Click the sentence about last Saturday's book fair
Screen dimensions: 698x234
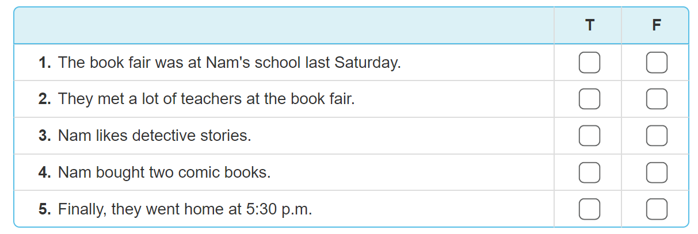[x=229, y=63]
